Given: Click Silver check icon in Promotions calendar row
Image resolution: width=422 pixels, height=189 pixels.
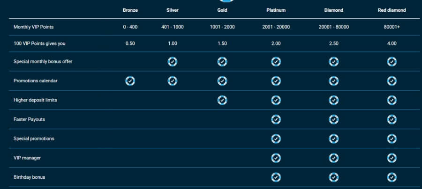Looking at the screenshot, I should [173, 81].
